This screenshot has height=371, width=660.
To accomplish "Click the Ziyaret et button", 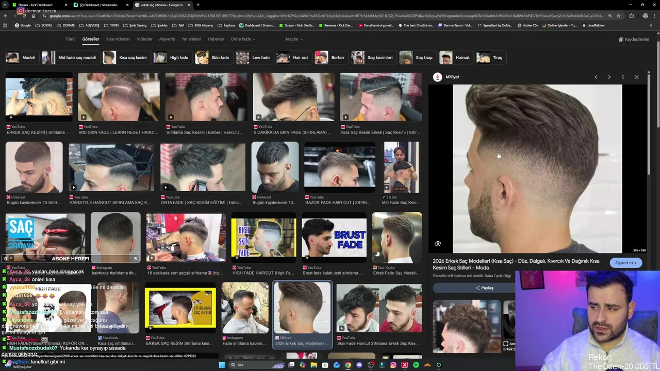I will point(626,263).
